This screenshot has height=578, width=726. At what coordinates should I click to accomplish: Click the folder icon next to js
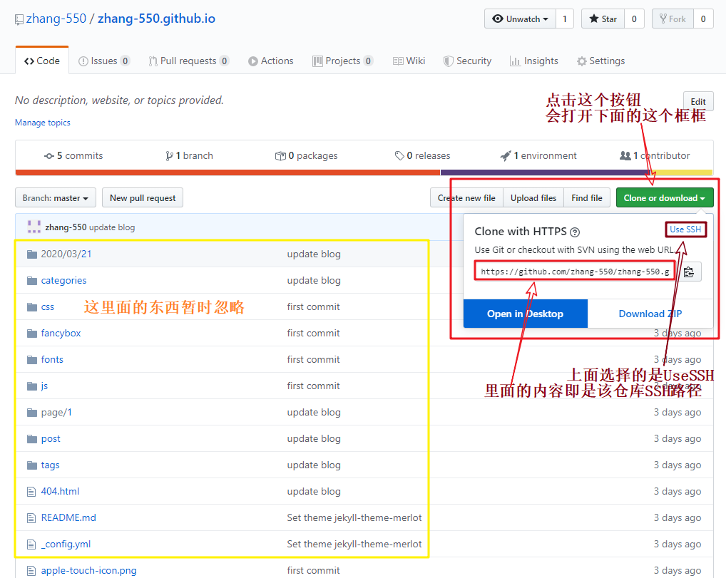pos(32,386)
